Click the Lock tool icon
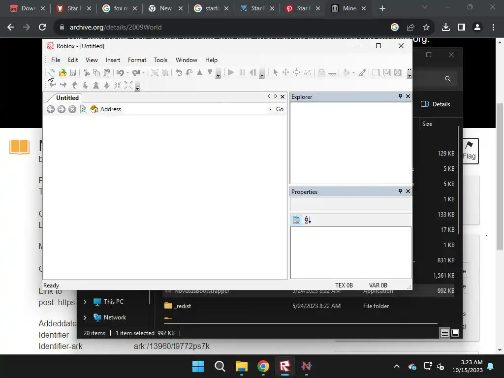This screenshot has width=504, height=378. 321,73
